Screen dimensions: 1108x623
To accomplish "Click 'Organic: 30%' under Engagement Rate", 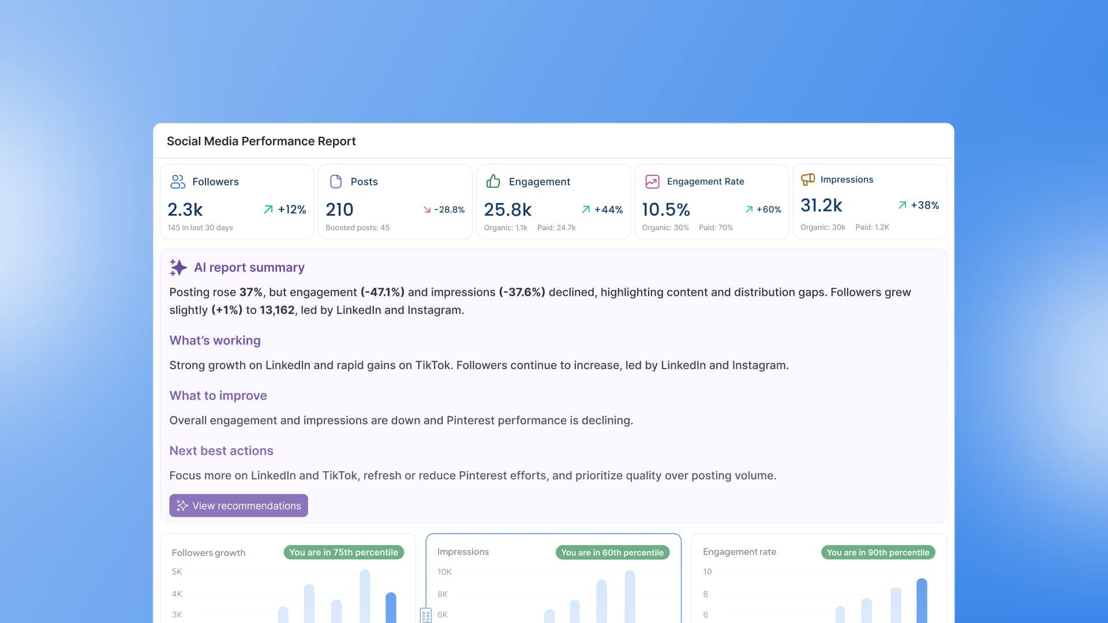I will 665,228.
